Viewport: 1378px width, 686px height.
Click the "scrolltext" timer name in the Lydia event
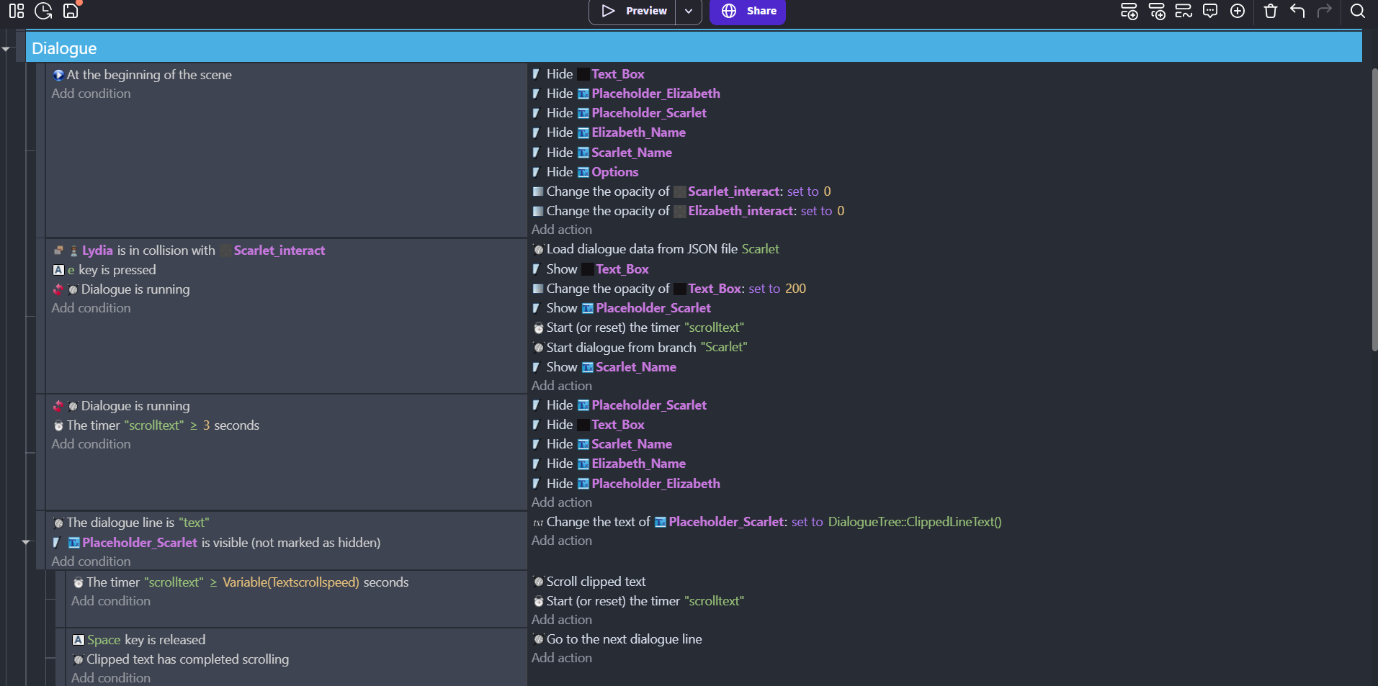tap(714, 328)
